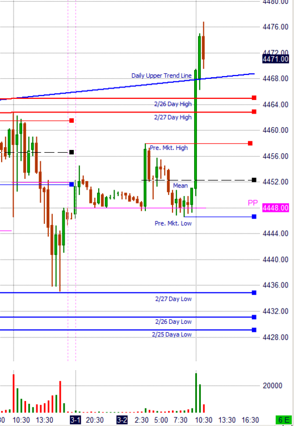Viewport: 294px width, 426px height.
Task: Select the blue 2/27 Day Low handle
Action: (x=254, y=293)
